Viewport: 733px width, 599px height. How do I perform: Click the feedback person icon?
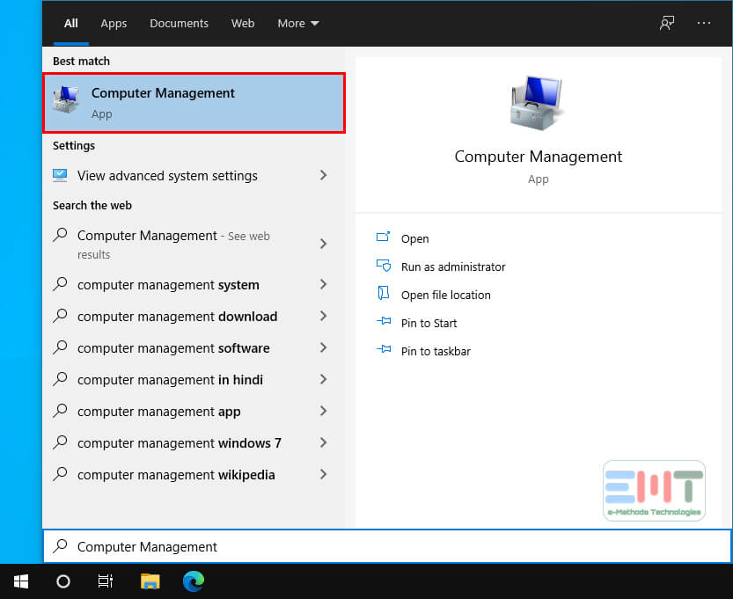click(667, 23)
